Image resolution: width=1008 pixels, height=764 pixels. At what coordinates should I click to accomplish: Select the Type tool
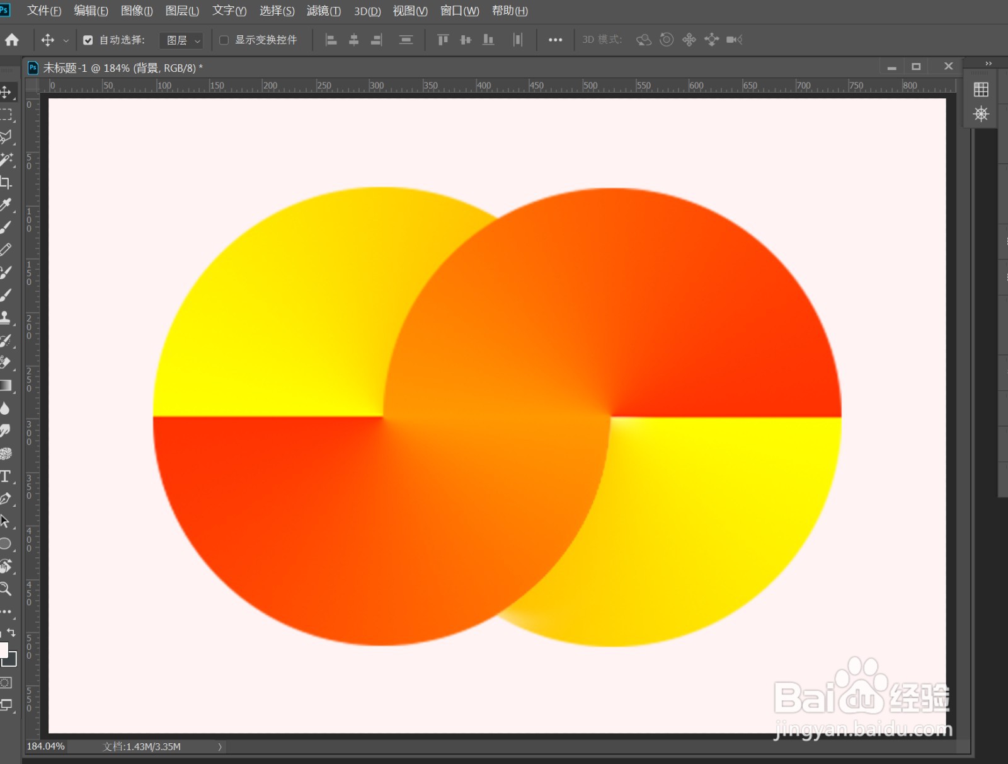(6, 476)
